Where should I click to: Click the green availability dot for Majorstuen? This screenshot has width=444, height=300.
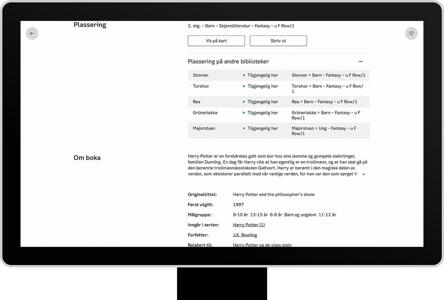coord(244,129)
